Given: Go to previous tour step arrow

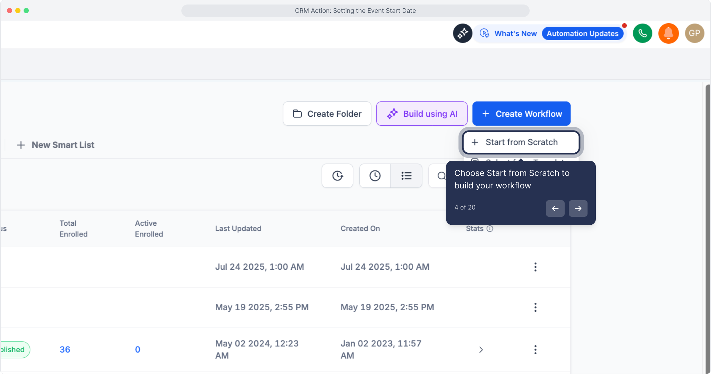Looking at the screenshot, I should [555, 208].
